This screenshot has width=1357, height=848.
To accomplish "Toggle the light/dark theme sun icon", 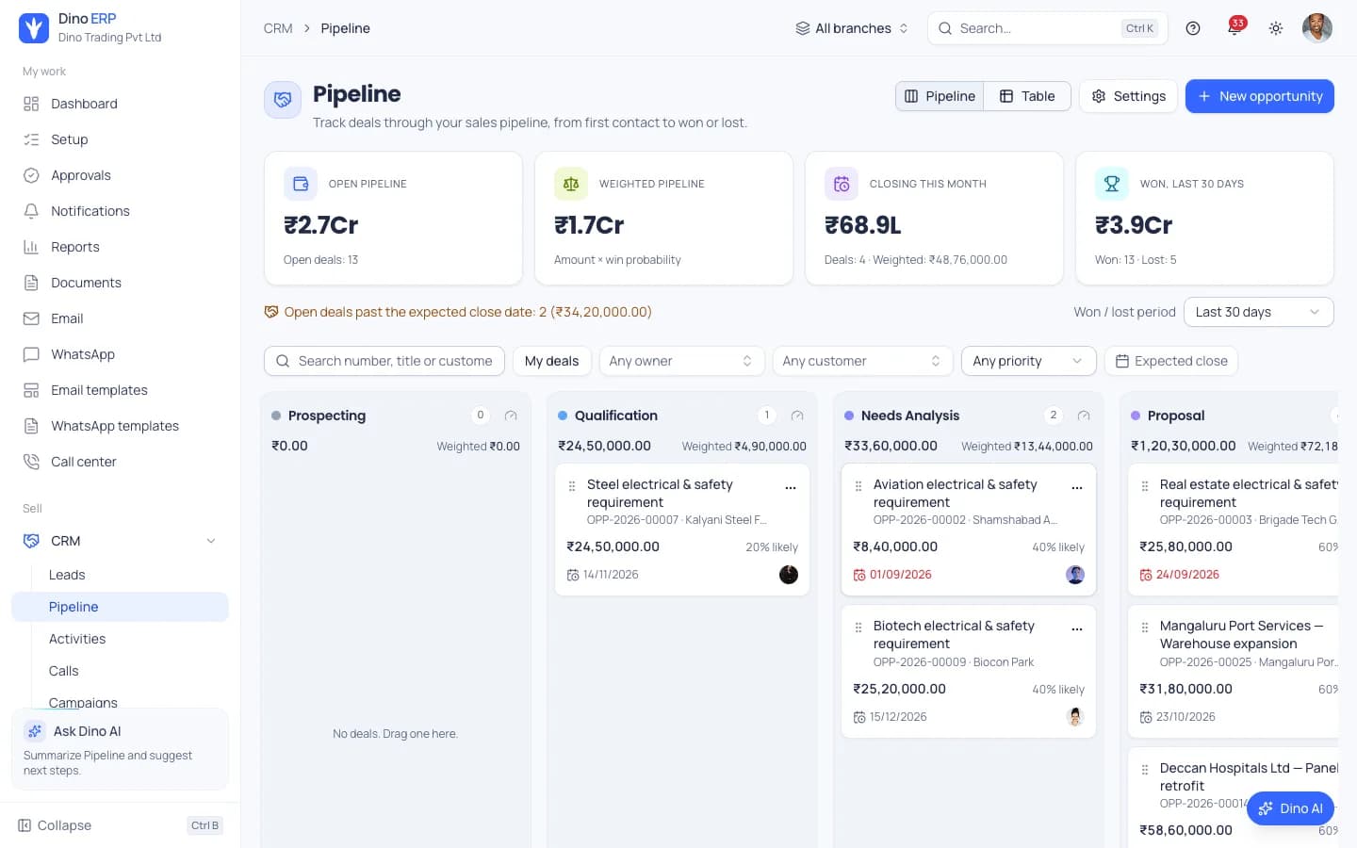I will [1276, 28].
